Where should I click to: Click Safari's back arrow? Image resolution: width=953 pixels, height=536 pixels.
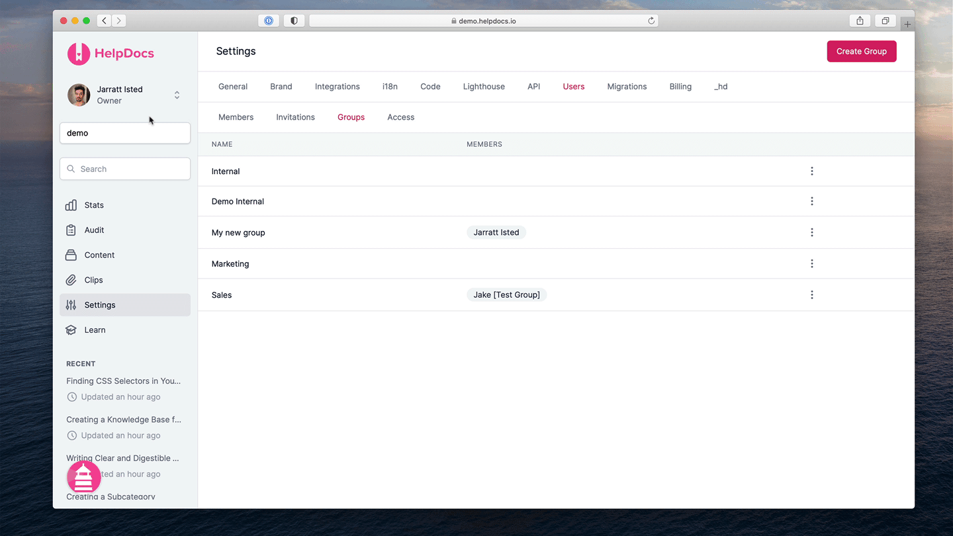click(104, 21)
